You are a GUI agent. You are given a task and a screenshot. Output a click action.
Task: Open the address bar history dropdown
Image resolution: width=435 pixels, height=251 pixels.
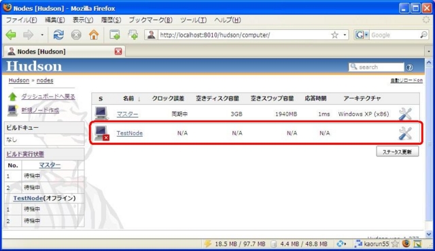point(345,35)
